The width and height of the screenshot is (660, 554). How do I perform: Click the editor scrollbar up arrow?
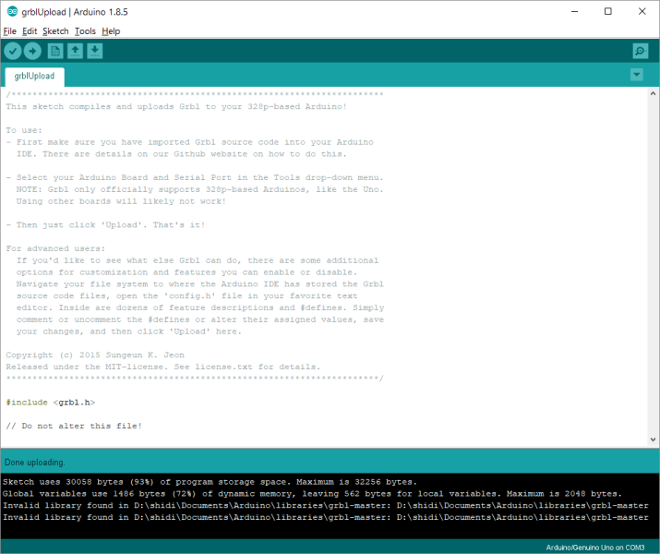[653, 93]
